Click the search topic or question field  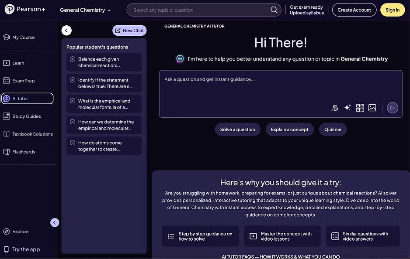[204, 10]
